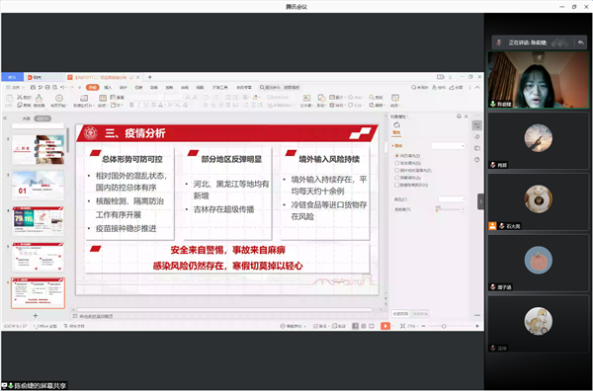
Task: Start slideshow with orange play button
Action: point(385,326)
